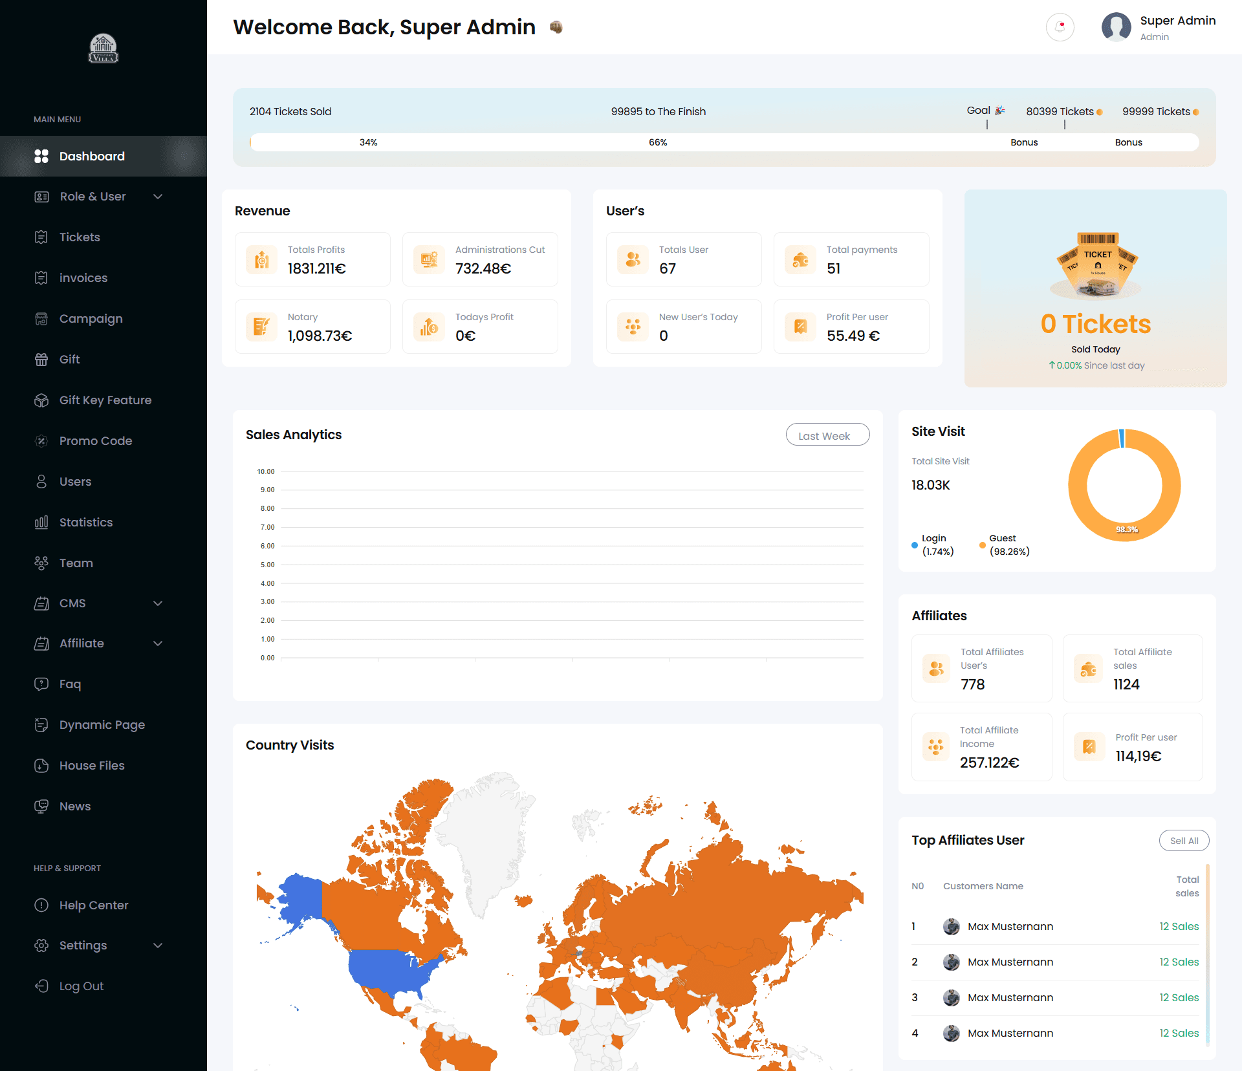Click the invoices sidebar icon

pyautogui.click(x=41, y=278)
